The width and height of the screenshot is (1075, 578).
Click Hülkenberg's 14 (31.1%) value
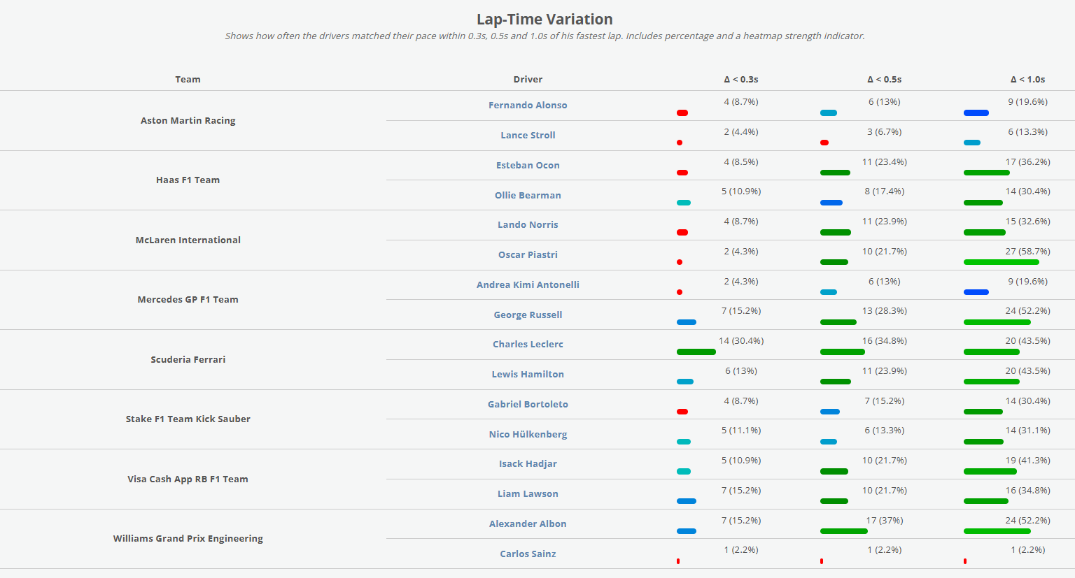1027,431
